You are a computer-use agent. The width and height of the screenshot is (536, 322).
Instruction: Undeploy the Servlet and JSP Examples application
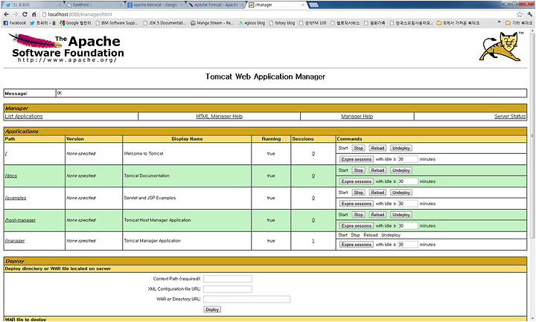click(x=401, y=193)
